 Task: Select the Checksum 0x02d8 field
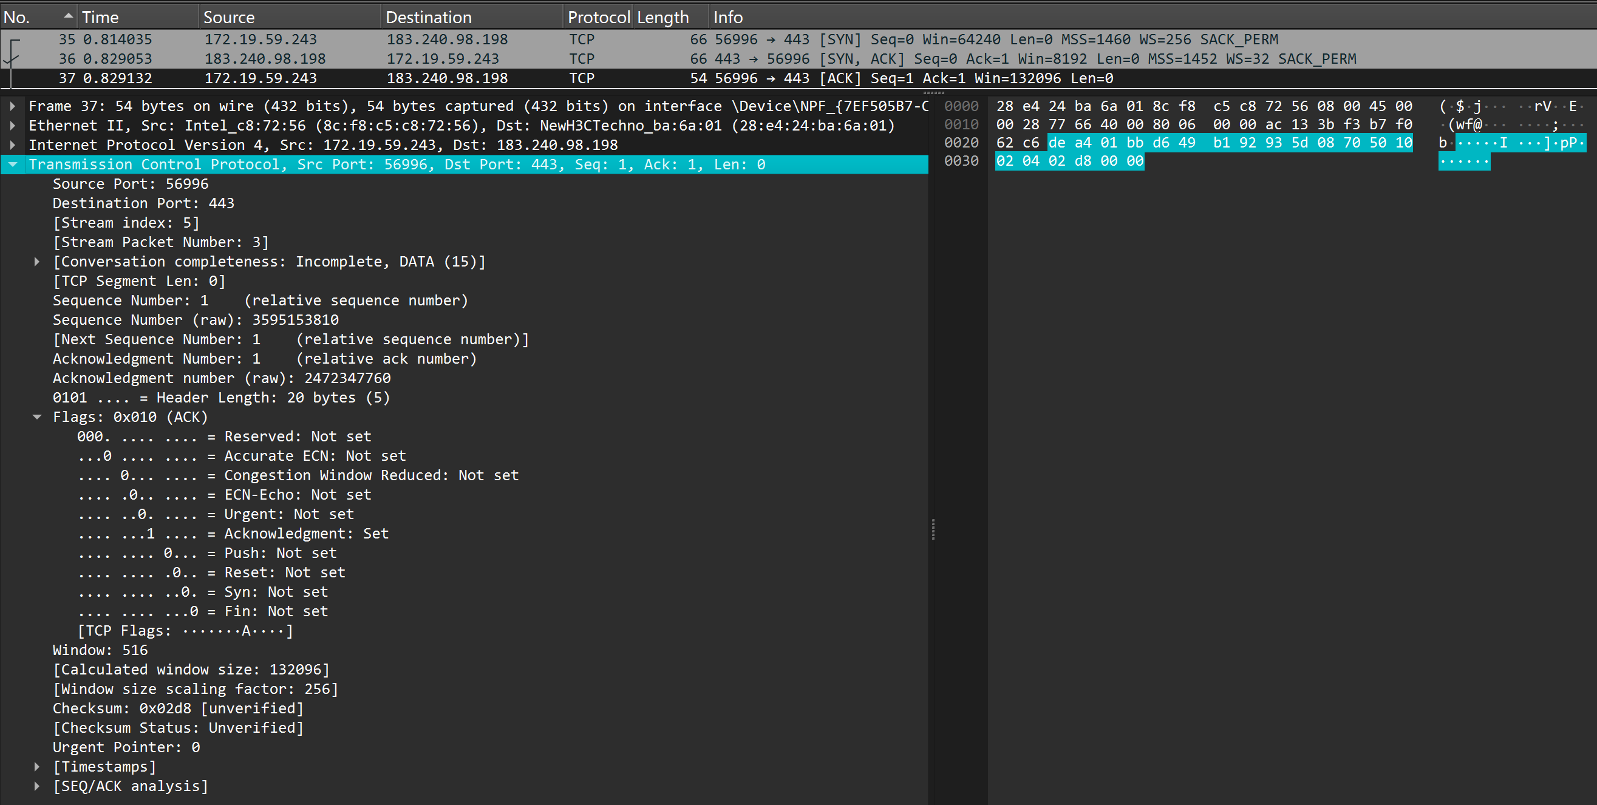[x=179, y=708]
